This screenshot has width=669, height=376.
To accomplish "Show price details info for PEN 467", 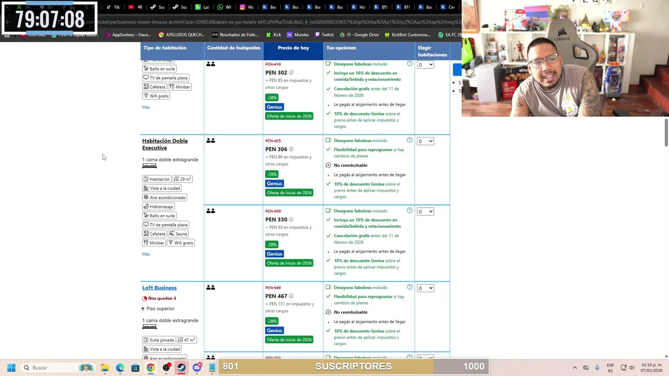I will point(291,296).
